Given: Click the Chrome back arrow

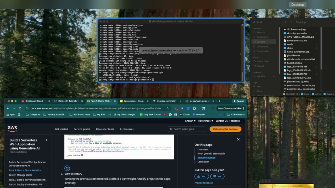Looking at the screenshot, I should (x=8, y=108).
